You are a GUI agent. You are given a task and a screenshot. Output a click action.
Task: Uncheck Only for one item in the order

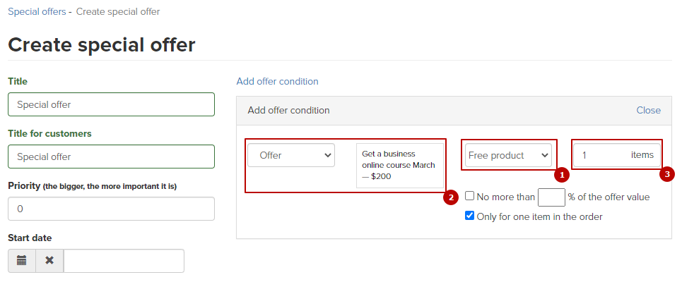[x=470, y=216]
